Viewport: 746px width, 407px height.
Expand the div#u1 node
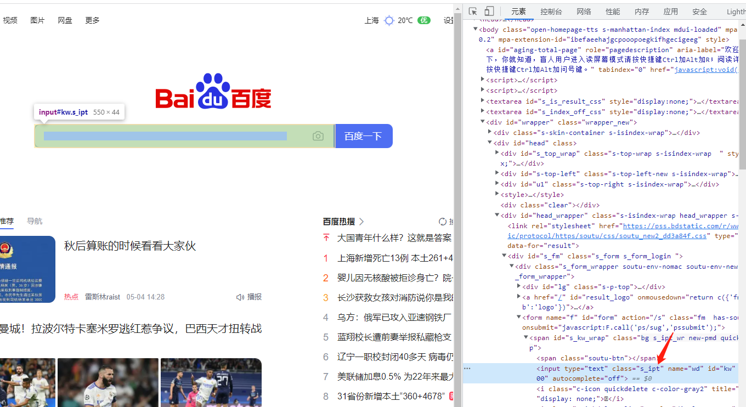[497, 184]
